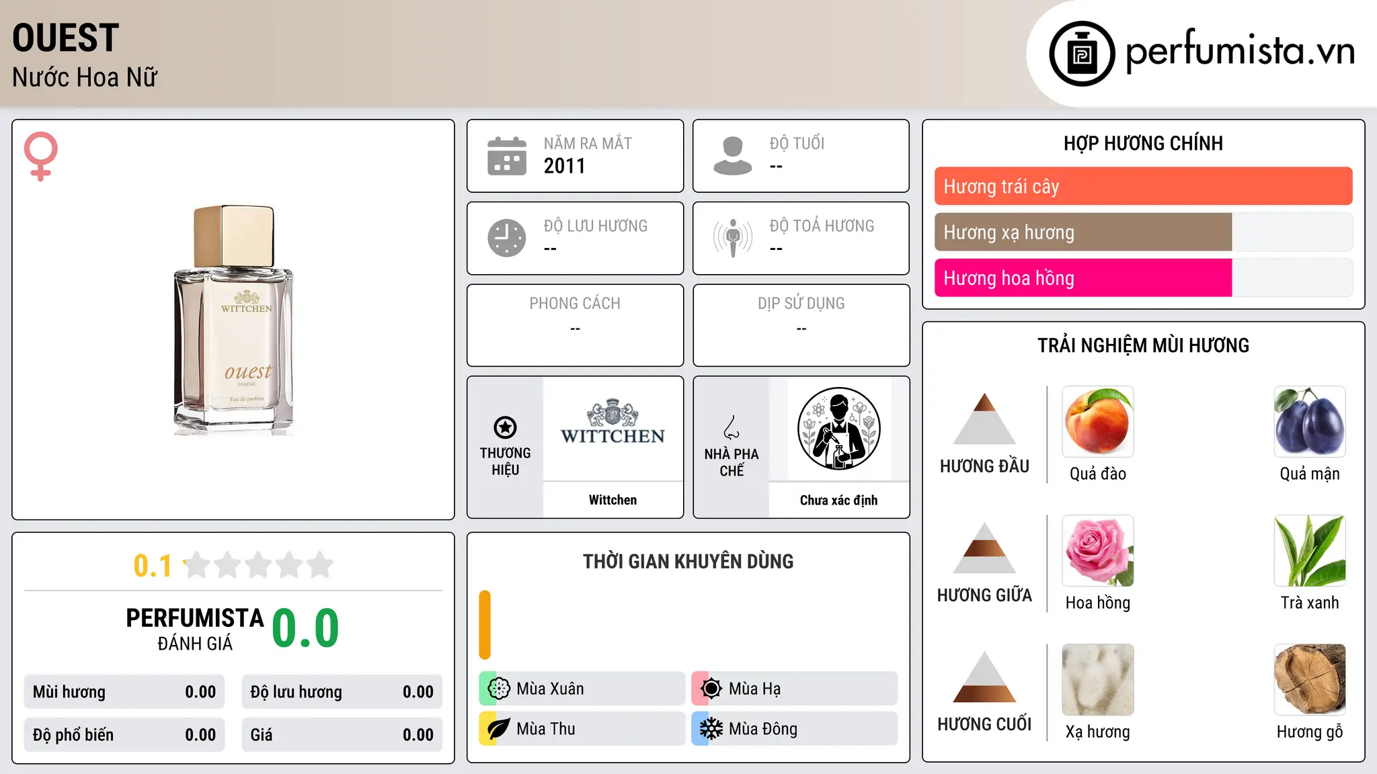
Task: Click the Mùa Thu leaf icon
Action: 499,729
